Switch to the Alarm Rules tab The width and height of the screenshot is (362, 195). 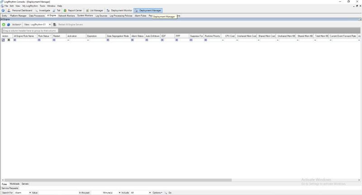coord(140,16)
